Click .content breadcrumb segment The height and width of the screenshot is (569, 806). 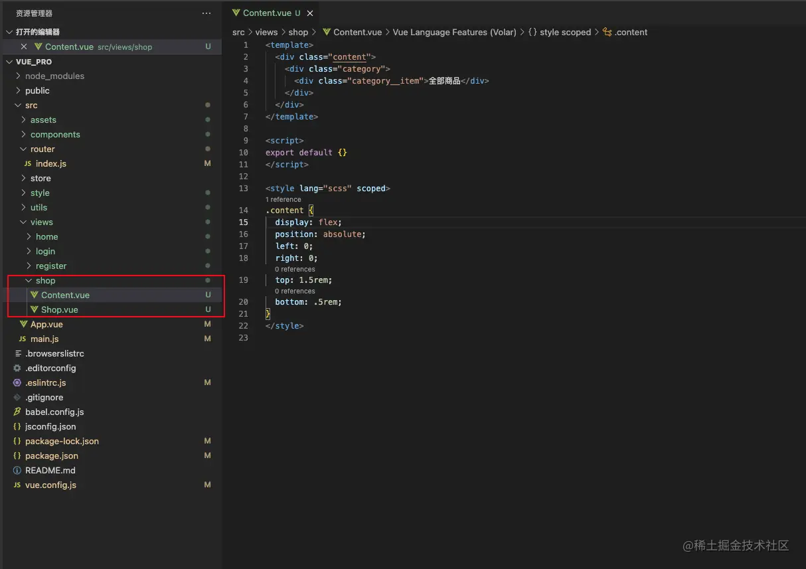631,32
